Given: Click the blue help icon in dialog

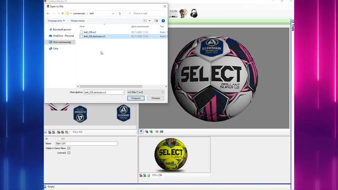Looking at the screenshot, I should point(163,21).
